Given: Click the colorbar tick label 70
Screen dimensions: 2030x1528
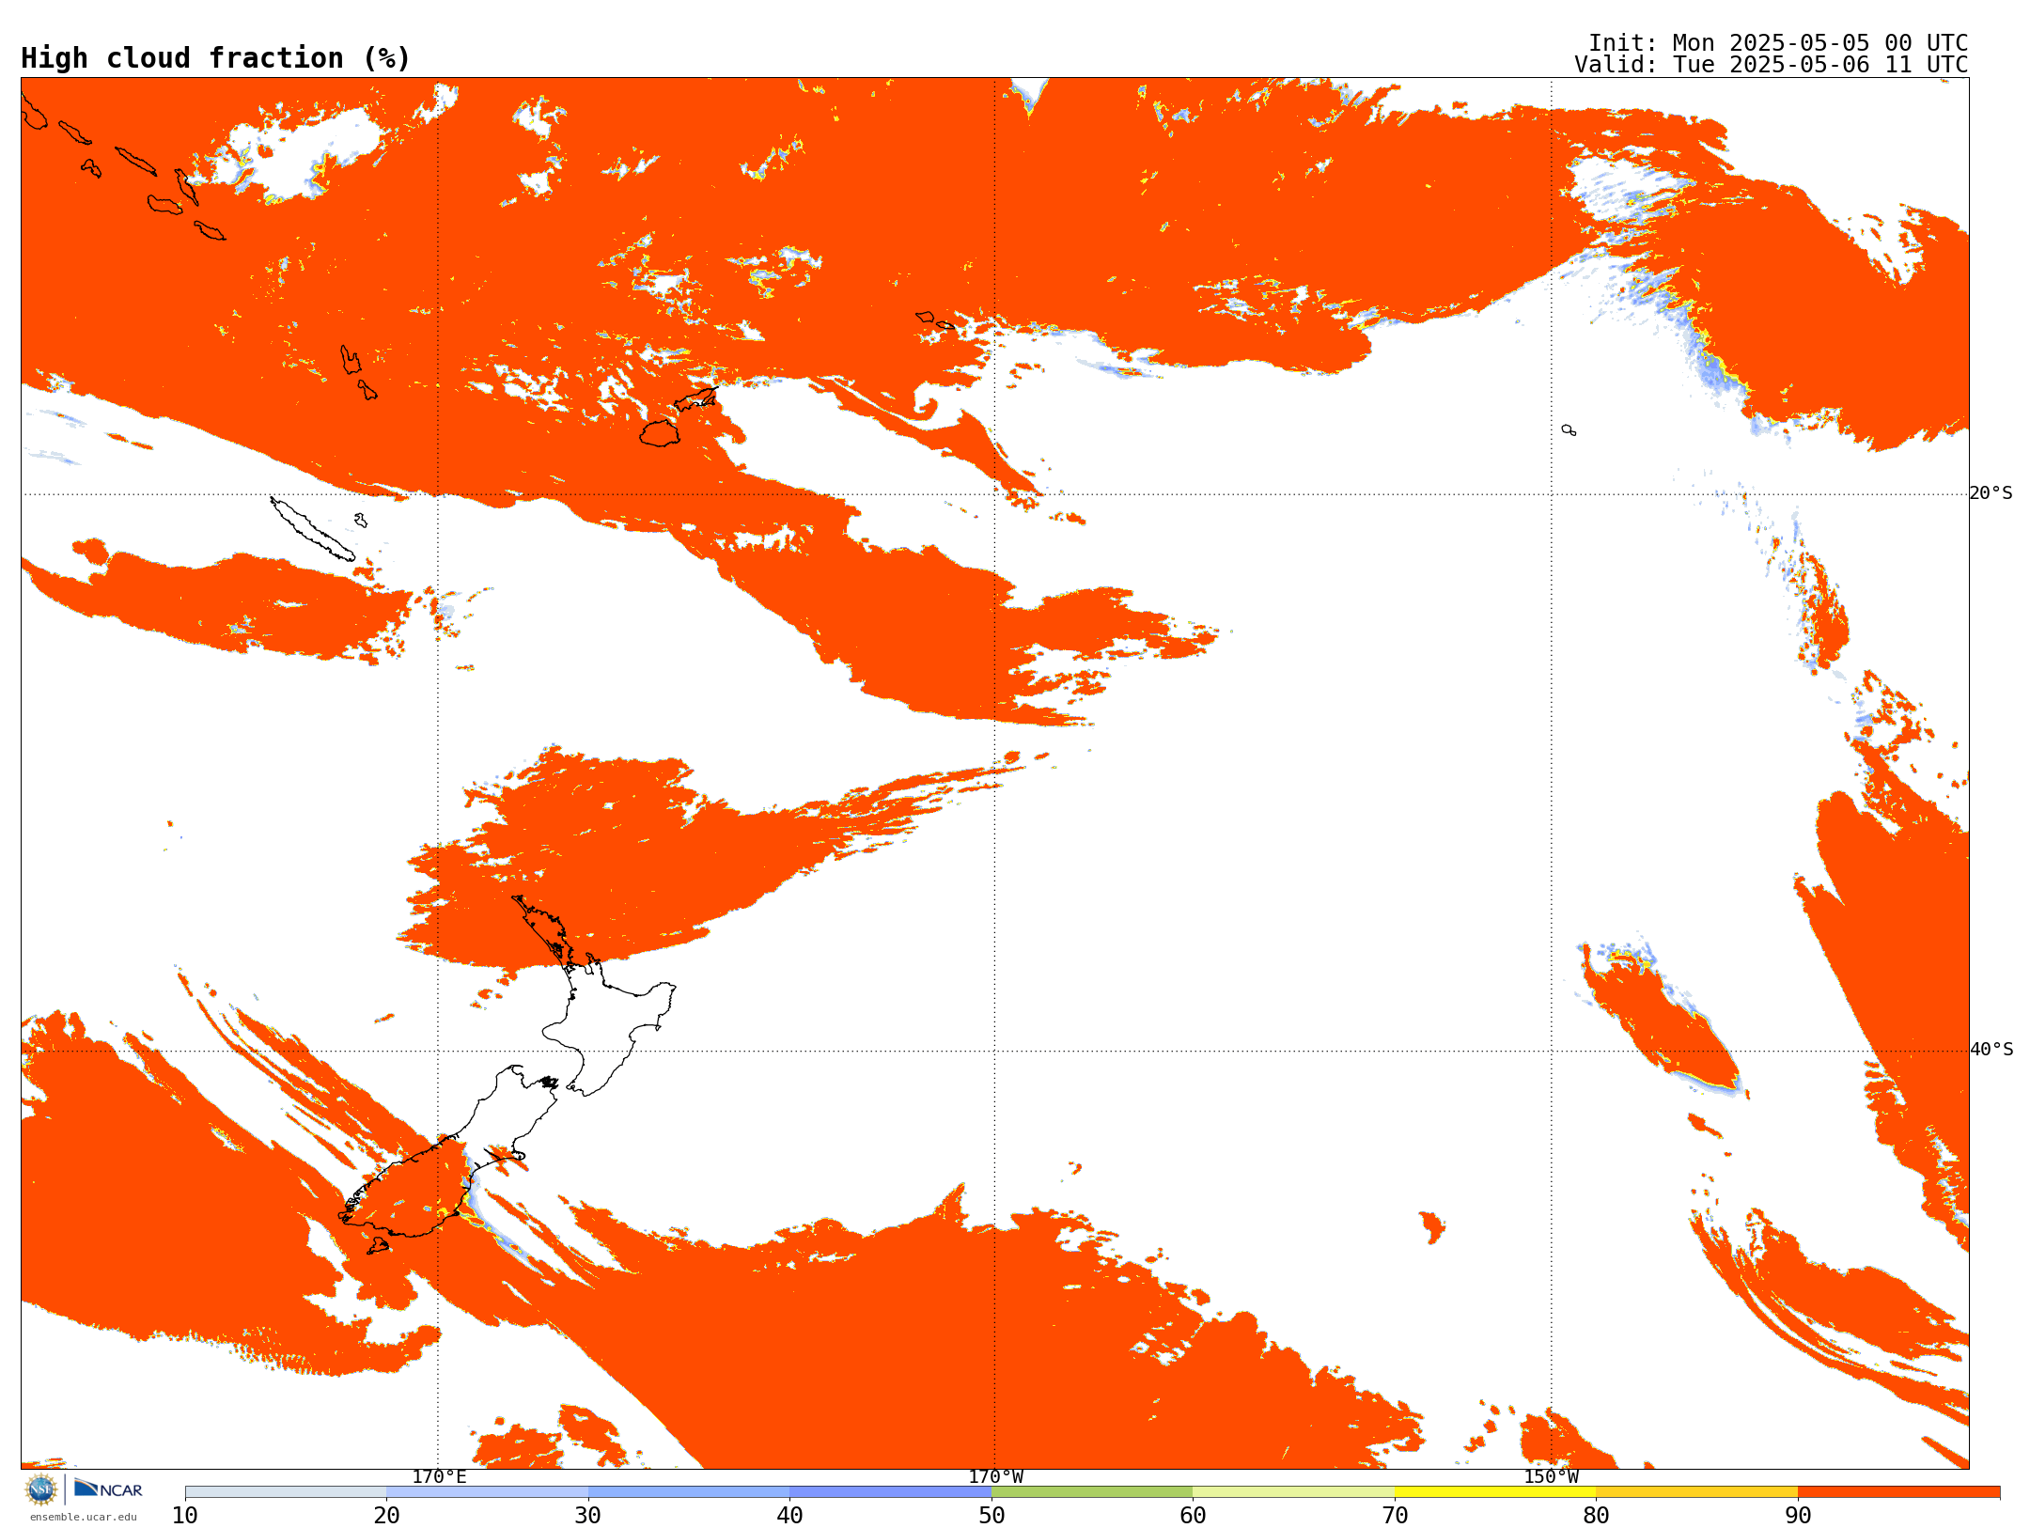Looking at the screenshot, I should click(1395, 1516).
